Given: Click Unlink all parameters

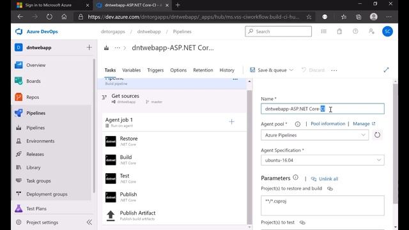Looking at the screenshot, I should tap(325, 179).
